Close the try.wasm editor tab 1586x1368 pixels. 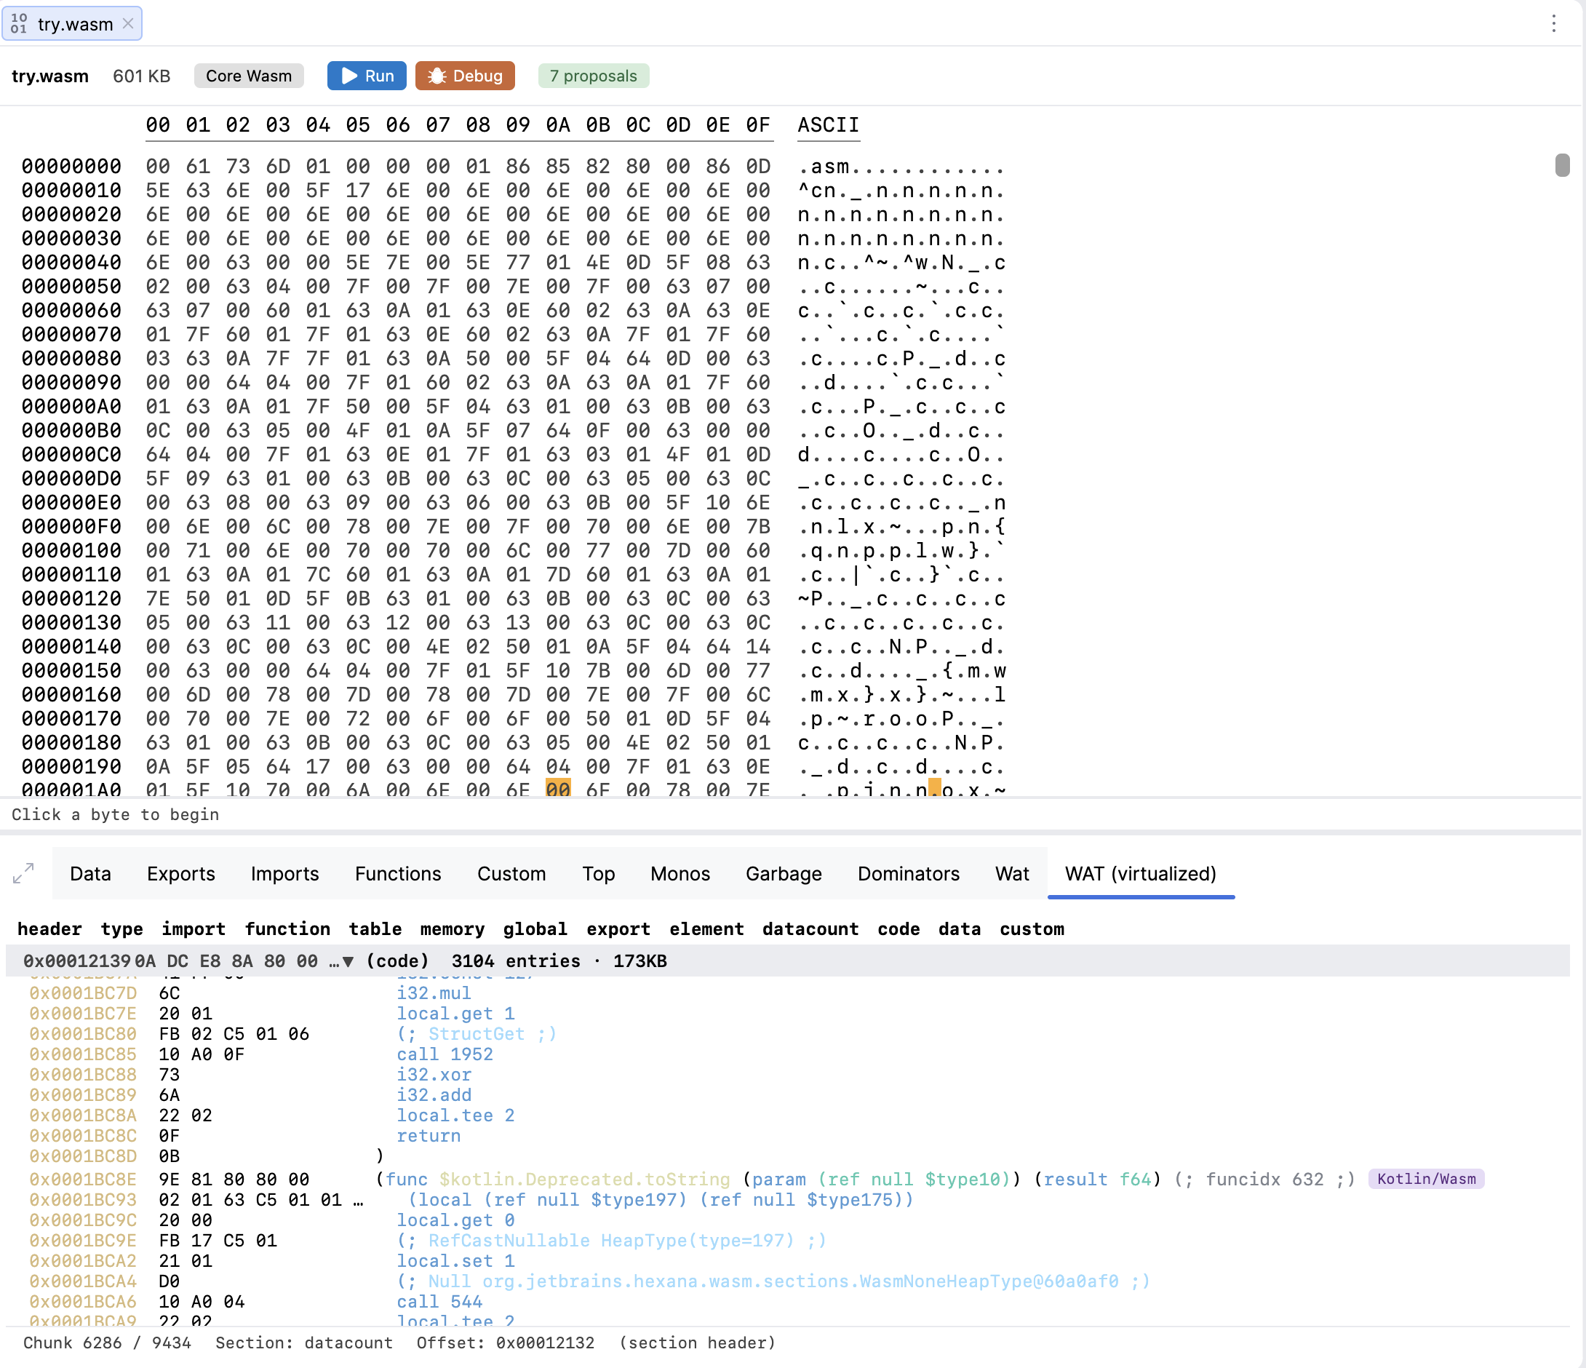(x=129, y=24)
